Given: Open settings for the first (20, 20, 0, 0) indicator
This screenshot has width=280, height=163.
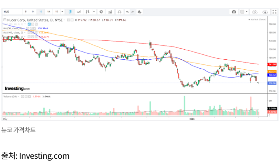Looking at the screenshot, I should click(x=33, y=24).
